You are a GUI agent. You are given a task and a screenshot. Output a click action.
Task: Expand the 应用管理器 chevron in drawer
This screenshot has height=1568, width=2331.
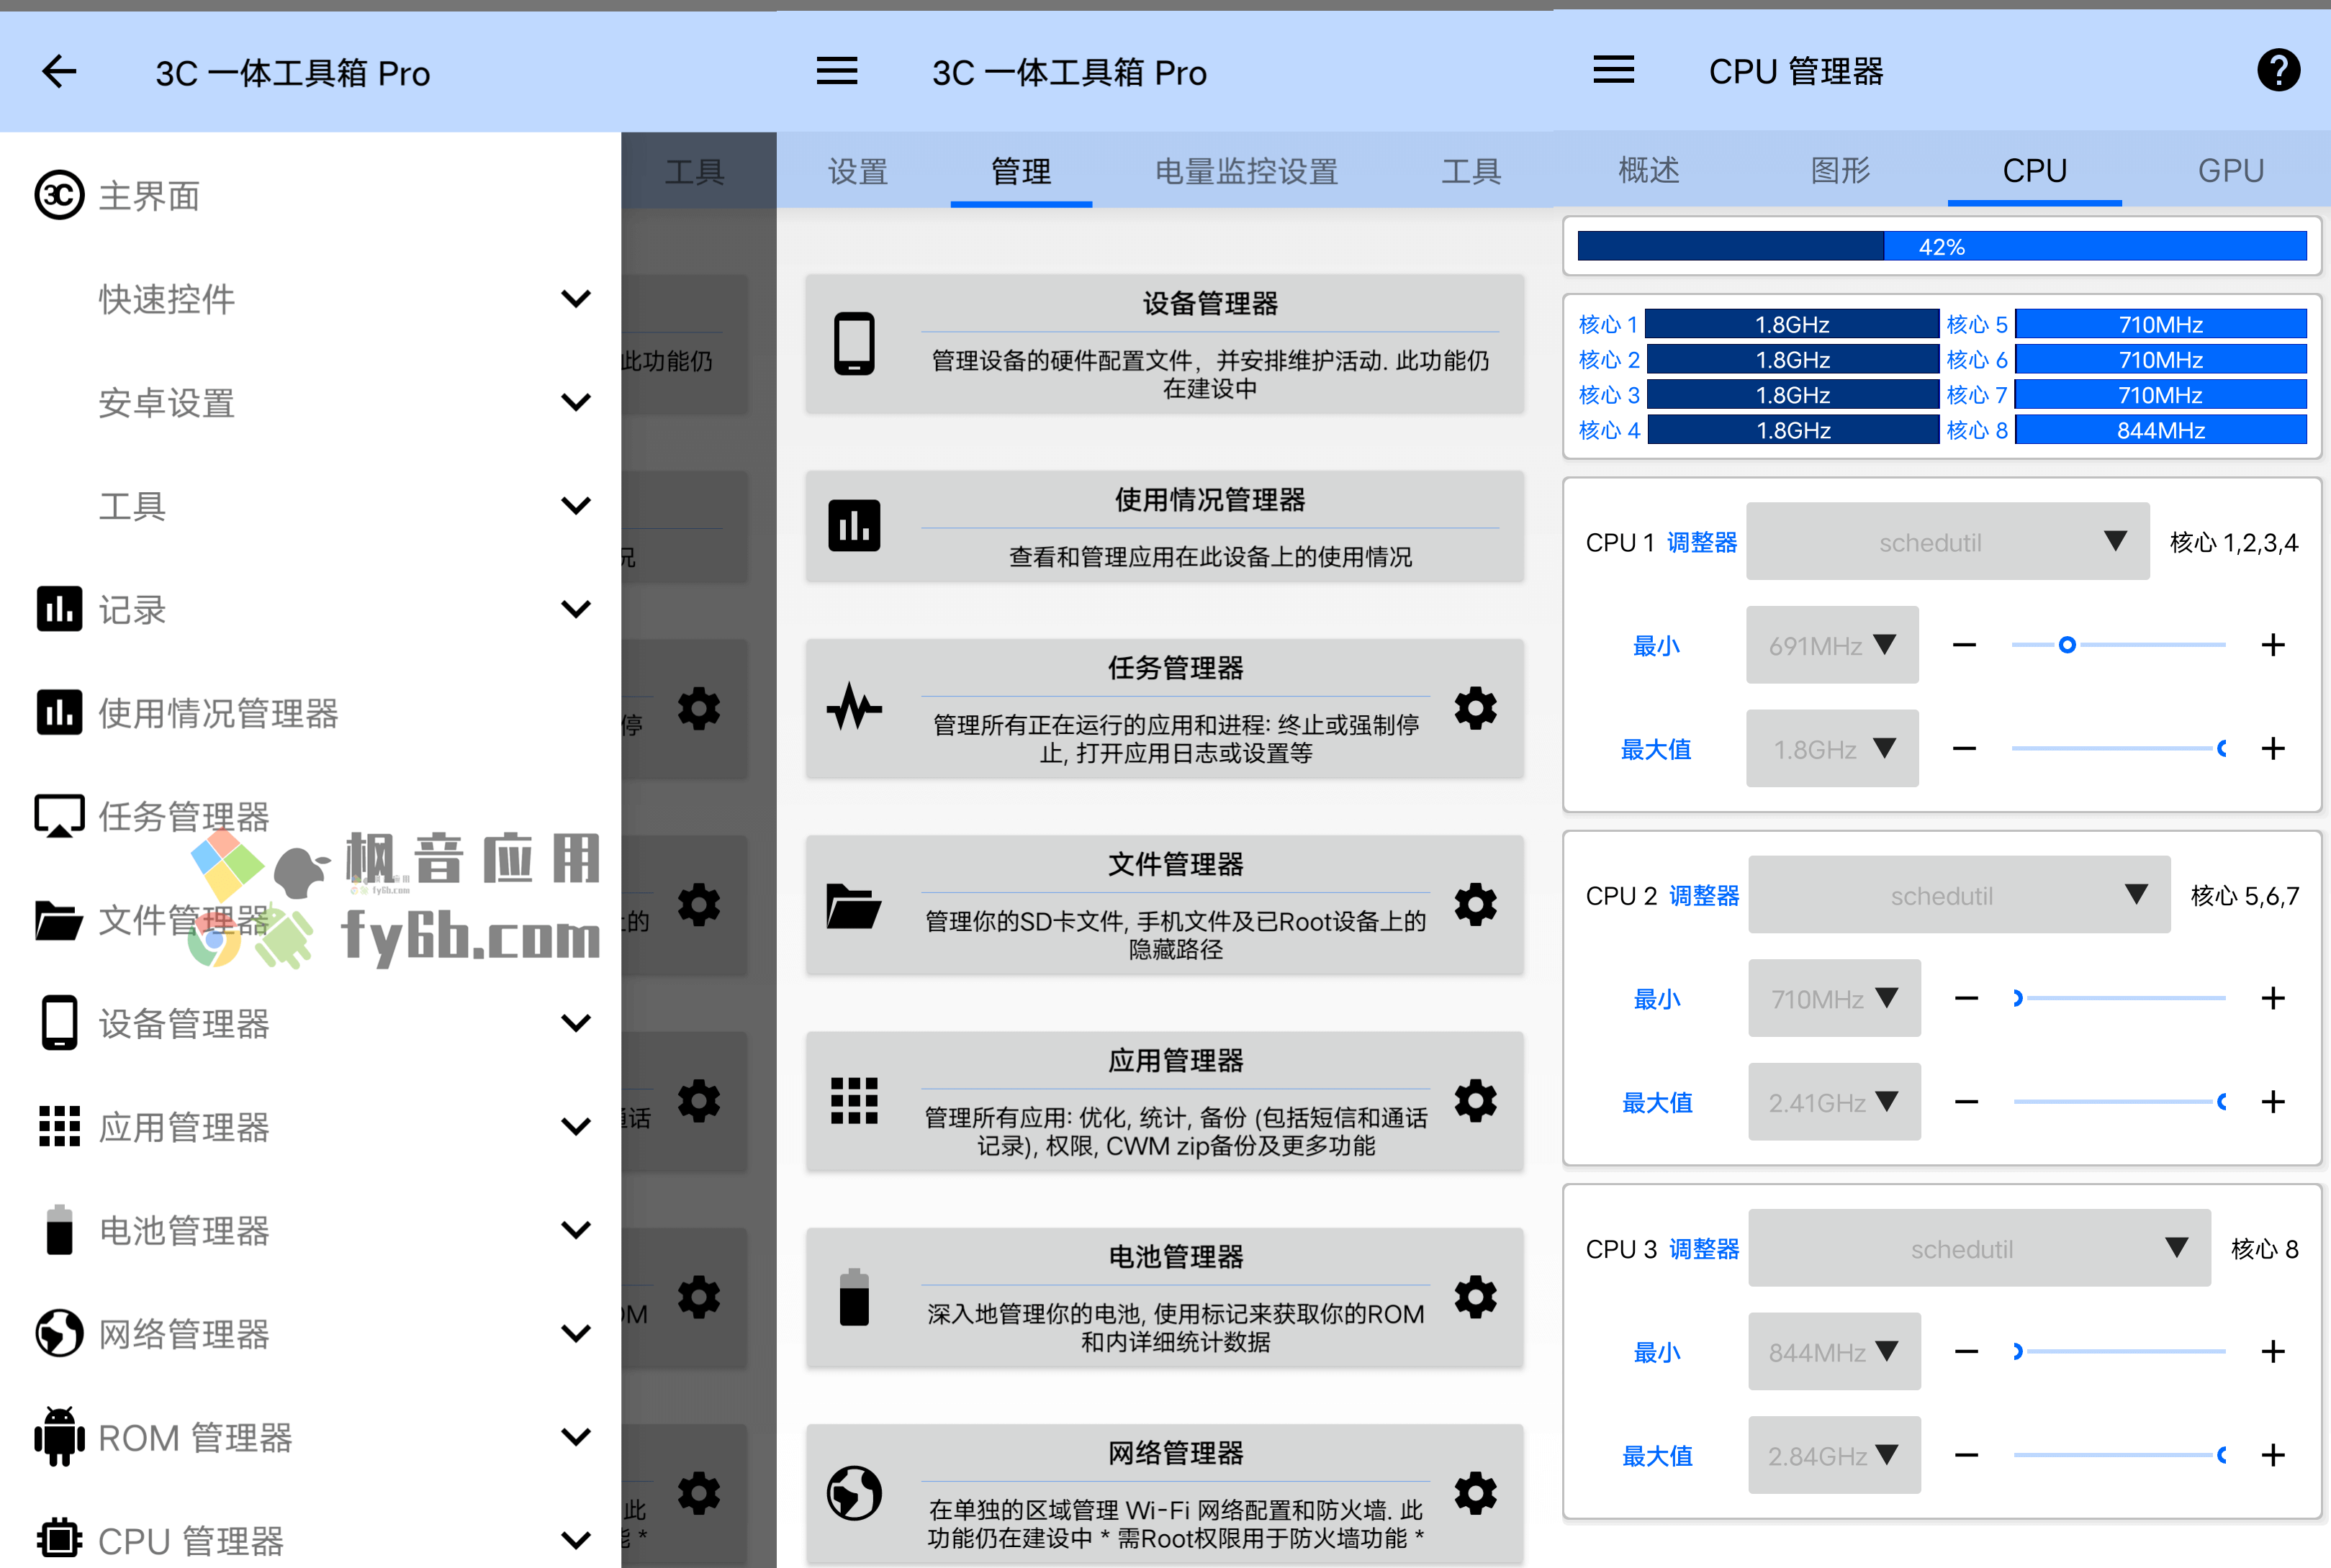pos(575,1126)
